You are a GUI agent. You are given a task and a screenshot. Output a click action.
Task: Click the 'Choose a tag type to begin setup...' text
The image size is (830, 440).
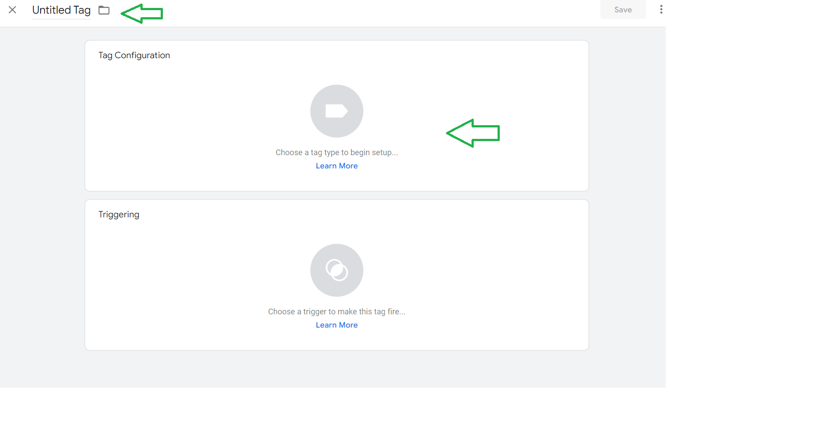coord(337,153)
